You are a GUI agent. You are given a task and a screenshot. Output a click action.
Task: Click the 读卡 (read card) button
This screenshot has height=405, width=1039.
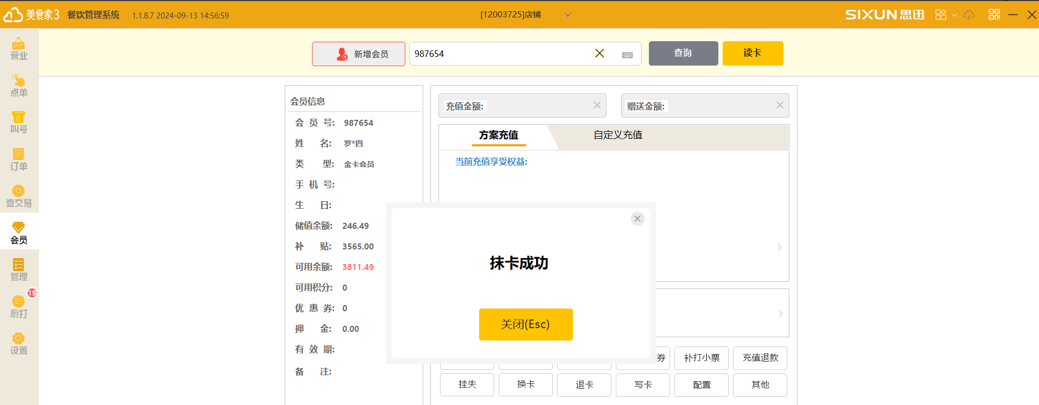753,53
